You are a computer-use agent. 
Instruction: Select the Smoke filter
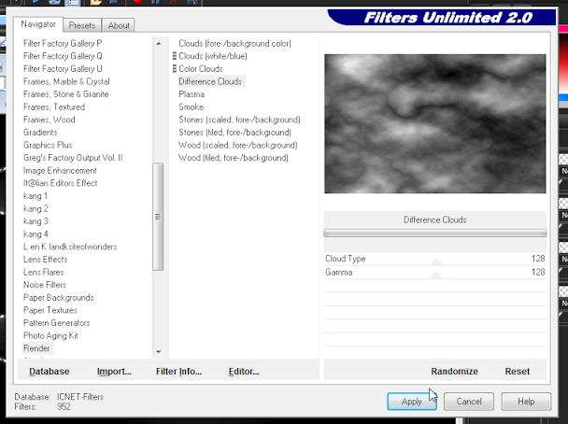[191, 106]
